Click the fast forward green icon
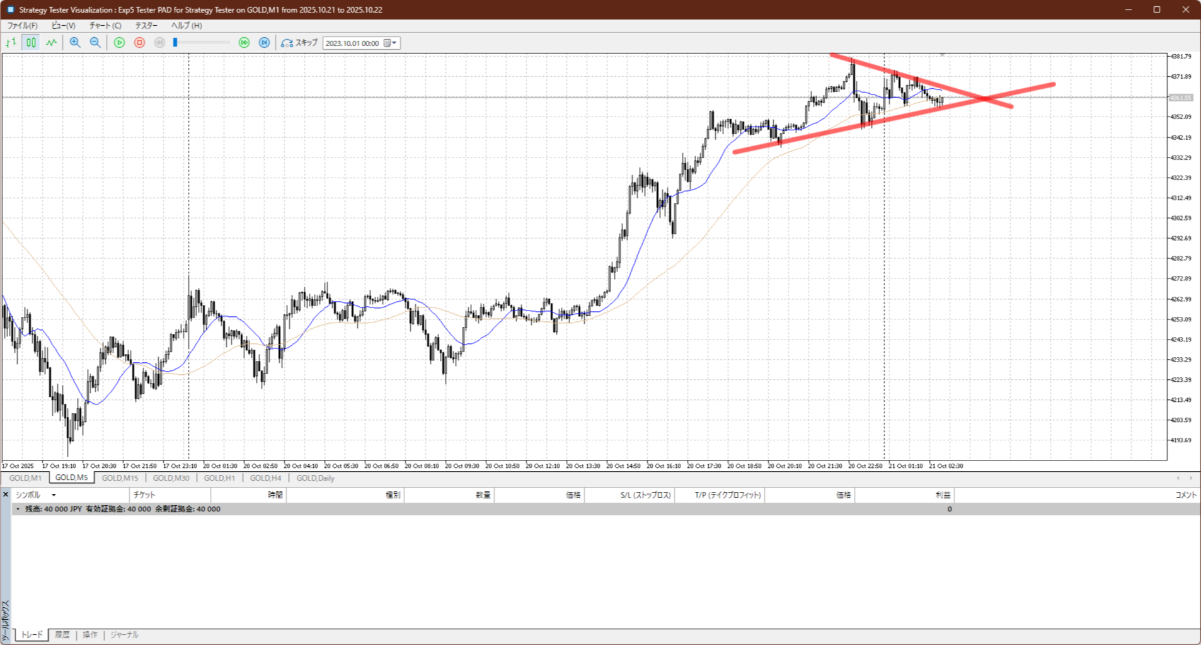Screen dimensions: 1201x645 [x=244, y=43]
